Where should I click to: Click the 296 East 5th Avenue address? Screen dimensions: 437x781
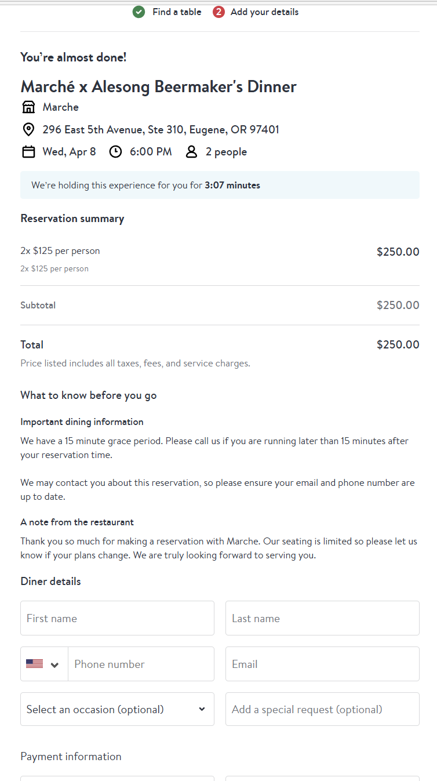161,129
